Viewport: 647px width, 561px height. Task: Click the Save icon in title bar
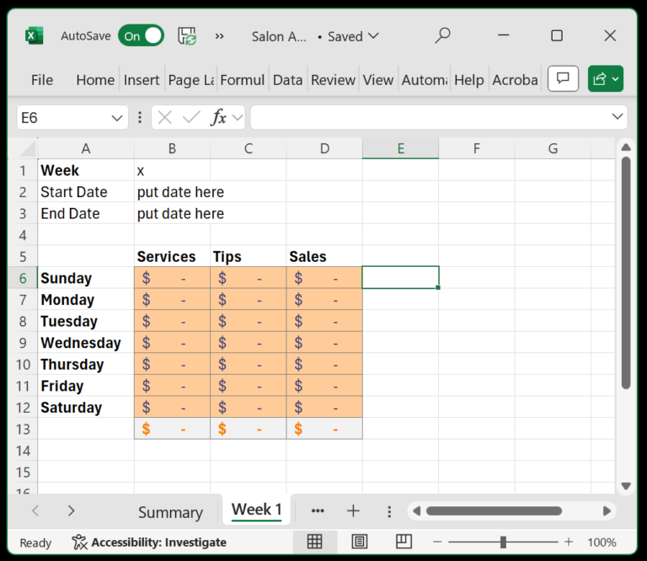point(186,36)
